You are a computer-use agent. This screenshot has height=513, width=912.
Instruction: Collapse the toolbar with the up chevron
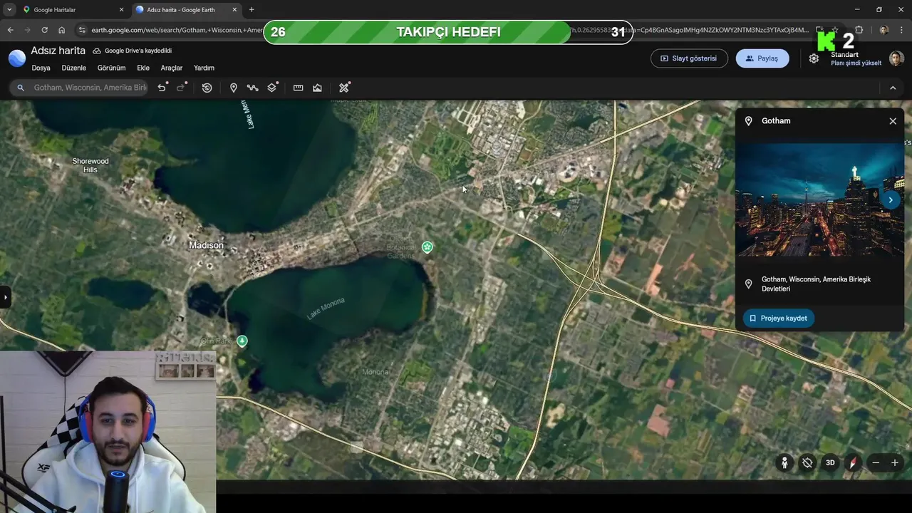[893, 88]
